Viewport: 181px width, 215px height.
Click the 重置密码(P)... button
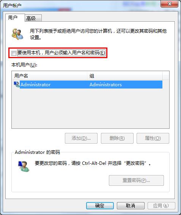(136, 180)
